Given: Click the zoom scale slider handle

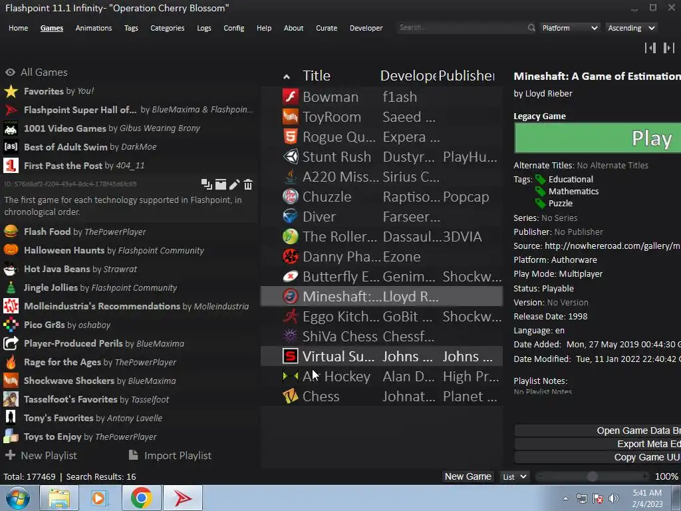Looking at the screenshot, I should coord(592,476).
